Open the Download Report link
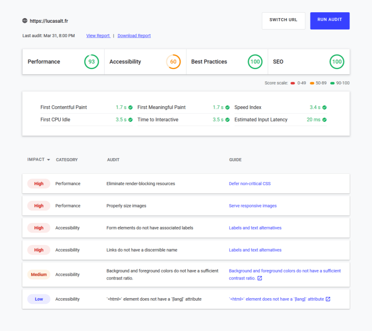Screen dimensions: 372x331 point(134,36)
